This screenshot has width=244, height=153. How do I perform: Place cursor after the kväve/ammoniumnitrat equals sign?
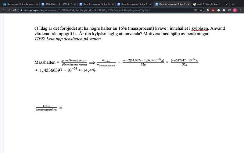tap(63, 108)
